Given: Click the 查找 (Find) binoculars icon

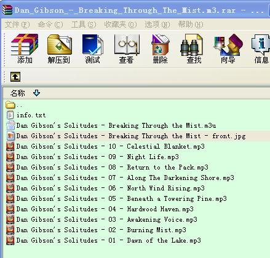Looking at the screenshot, I should click(x=192, y=45).
